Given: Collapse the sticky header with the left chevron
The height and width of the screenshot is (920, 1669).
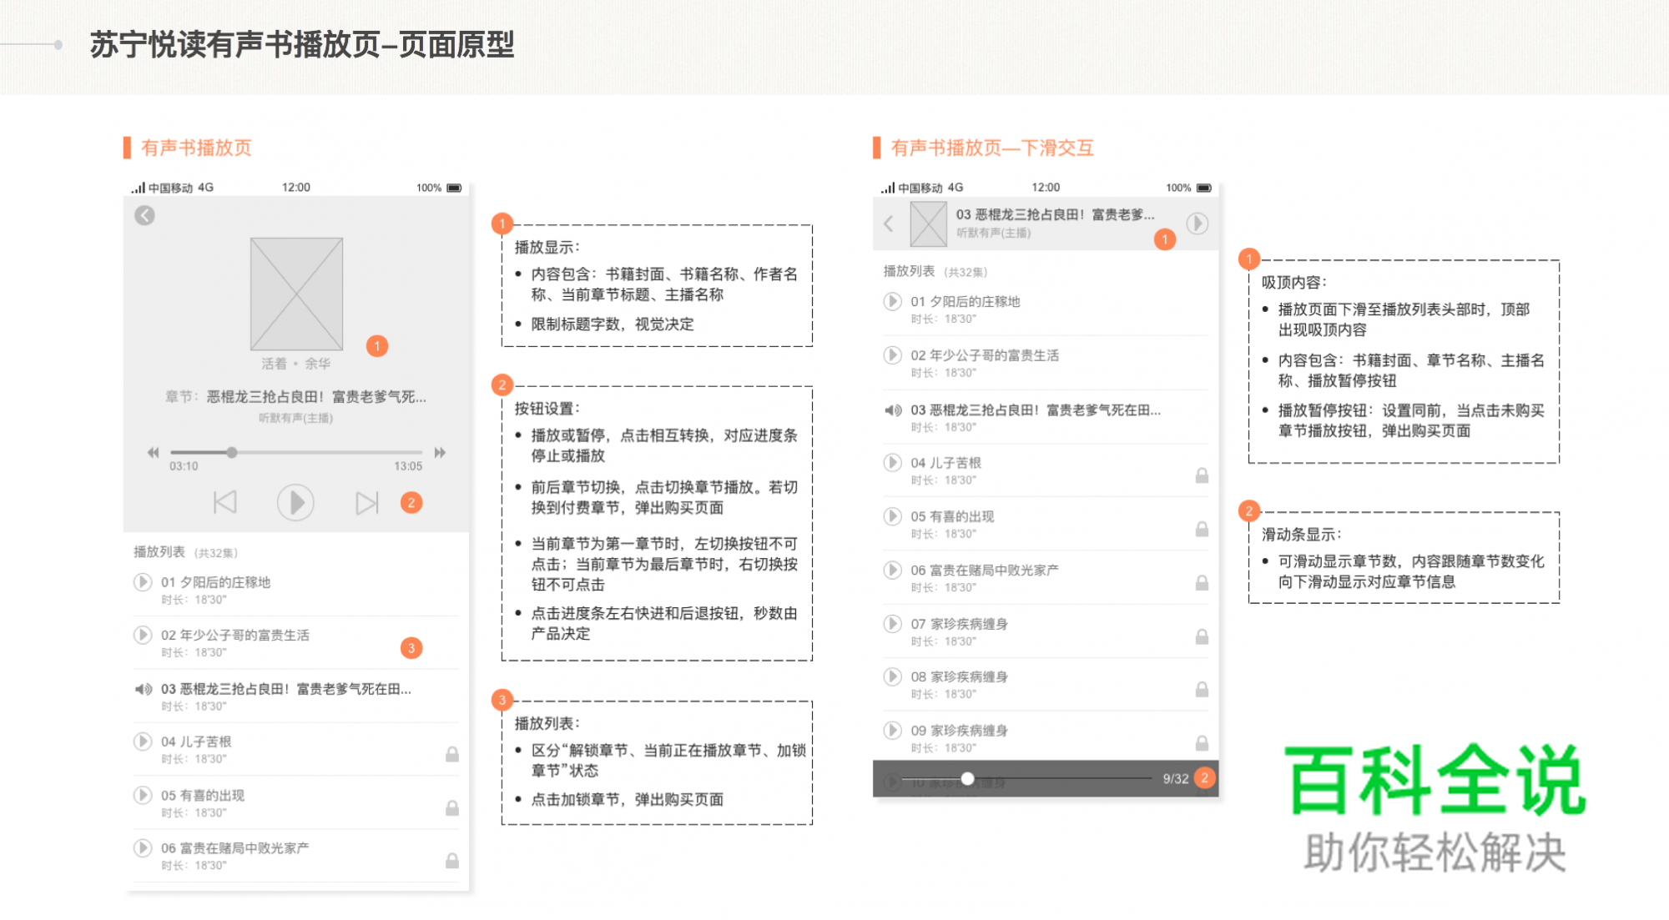Looking at the screenshot, I should coord(887,224).
